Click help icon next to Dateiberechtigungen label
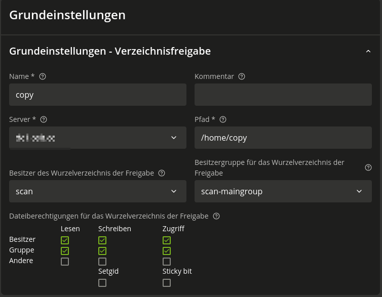382x297 pixels. 216,216
